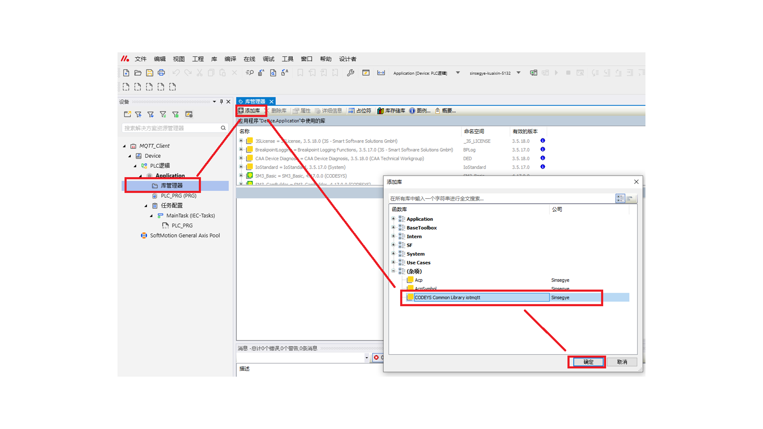Screen dimensions: 763x429
Task: Collapse the 任务配置 tree node
Action: [146, 206]
